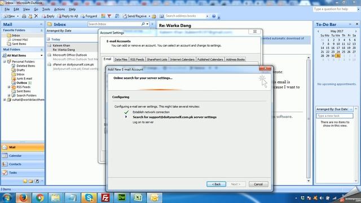Switch to Calendar navigation button
Viewport: 361px width, 203px height.
(x=23, y=156)
